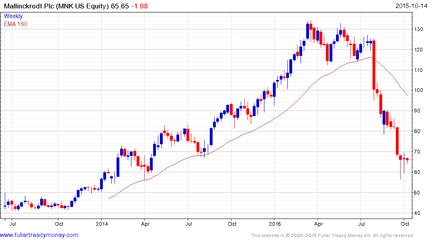Click the 110 price axis label
This screenshot has width=432, height=241.
coord(418,70)
